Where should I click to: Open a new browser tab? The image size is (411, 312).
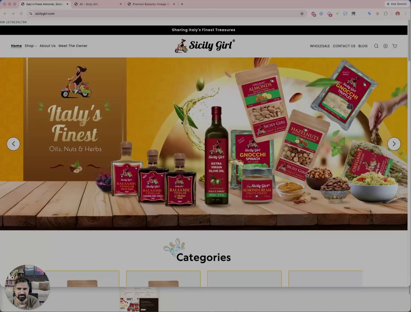(182, 4)
